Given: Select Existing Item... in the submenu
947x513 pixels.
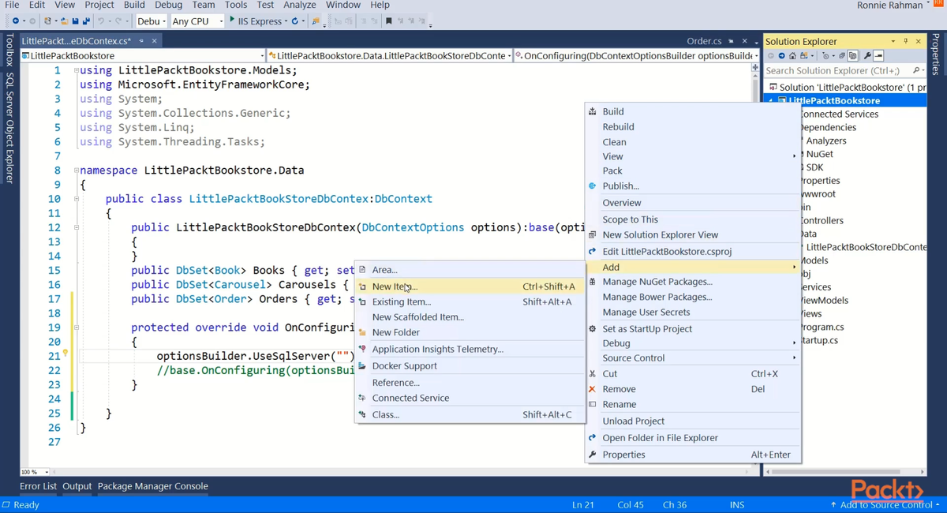Looking at the screenshot, I should click(469, 301).
